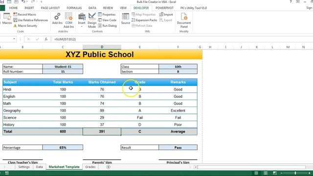This screenshot has height=176, width=313.
Task: Click the Insert Function fx icon
Action: point(46,39)
